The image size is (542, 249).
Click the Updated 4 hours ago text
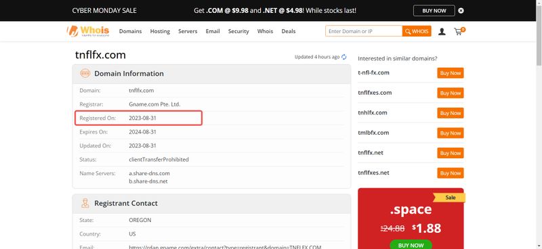pos(317,57)
